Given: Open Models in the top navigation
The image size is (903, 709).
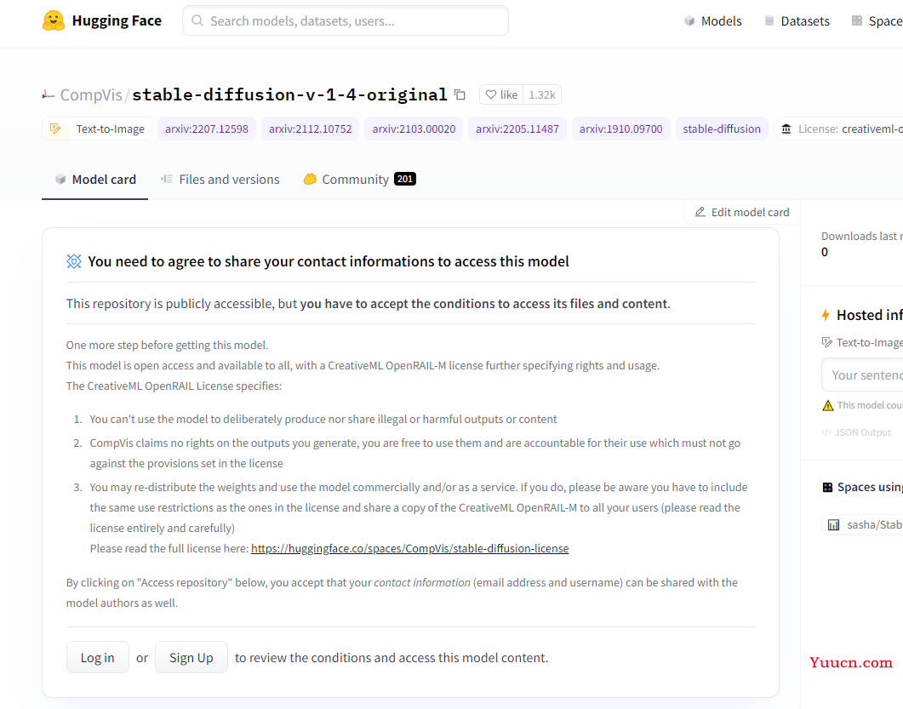Looking at the screenshot, I should 713,21.
